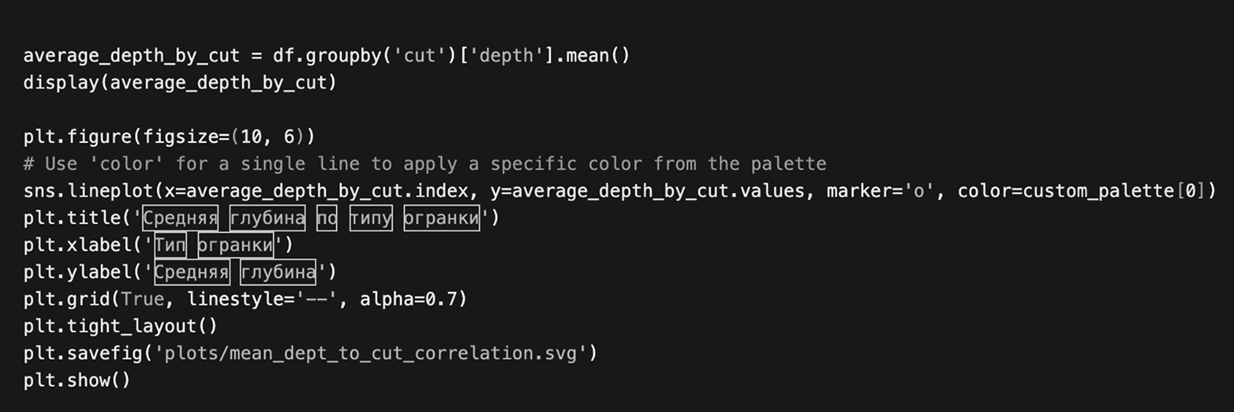Viewport: 1234px width, 412px height.
Task: Click the display function call
Action: [62, 83]
